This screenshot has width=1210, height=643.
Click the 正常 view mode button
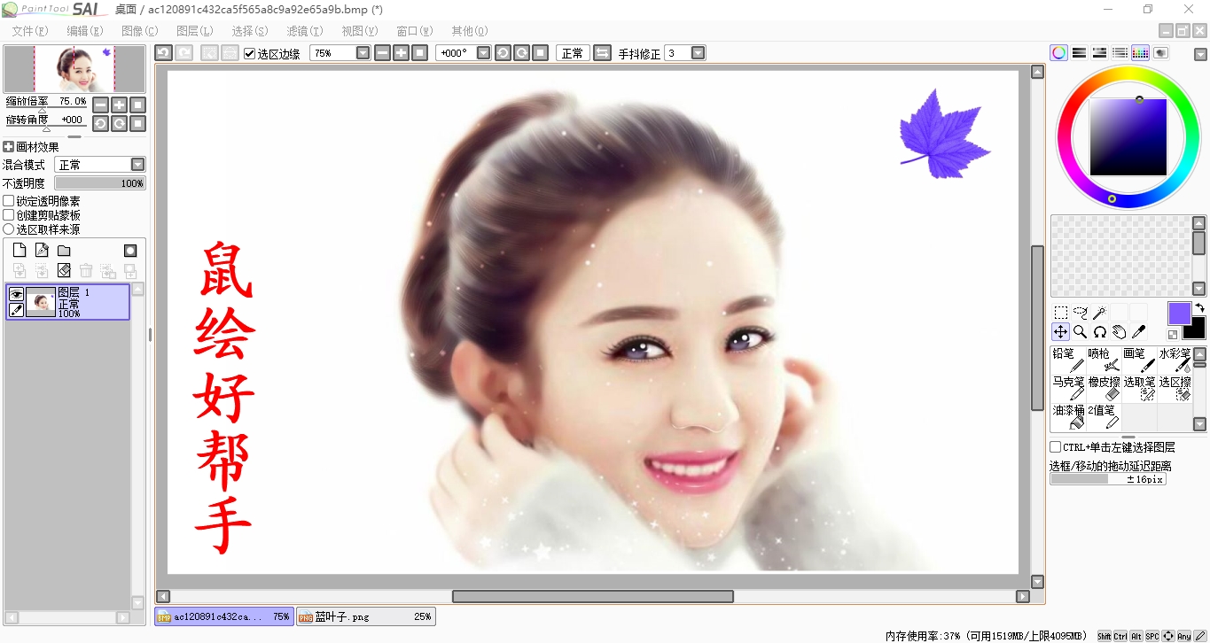573,53
